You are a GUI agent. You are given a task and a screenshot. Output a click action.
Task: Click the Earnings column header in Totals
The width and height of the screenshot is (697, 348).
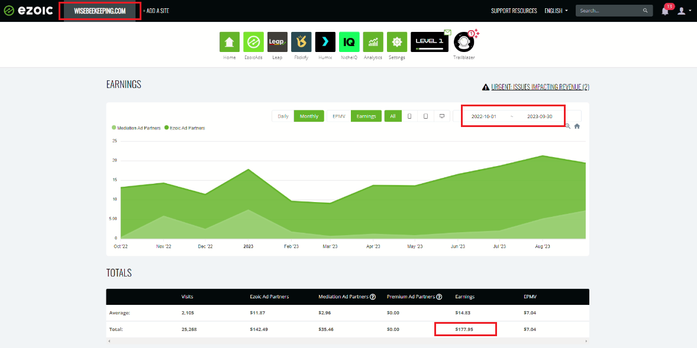pos(465,297)
